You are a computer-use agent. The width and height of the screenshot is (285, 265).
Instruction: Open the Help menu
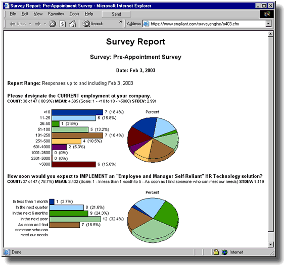click(89, 14)
